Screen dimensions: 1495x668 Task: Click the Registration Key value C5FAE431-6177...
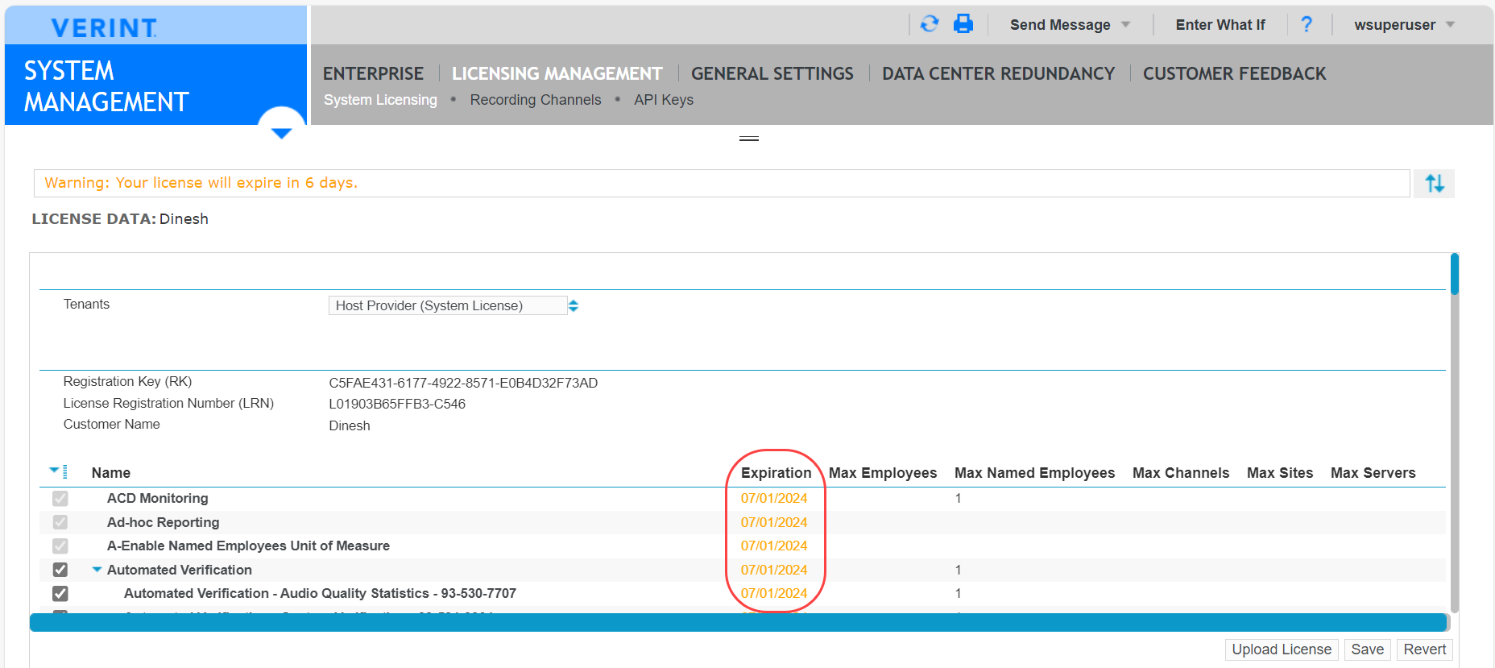(x=463, y=383)
